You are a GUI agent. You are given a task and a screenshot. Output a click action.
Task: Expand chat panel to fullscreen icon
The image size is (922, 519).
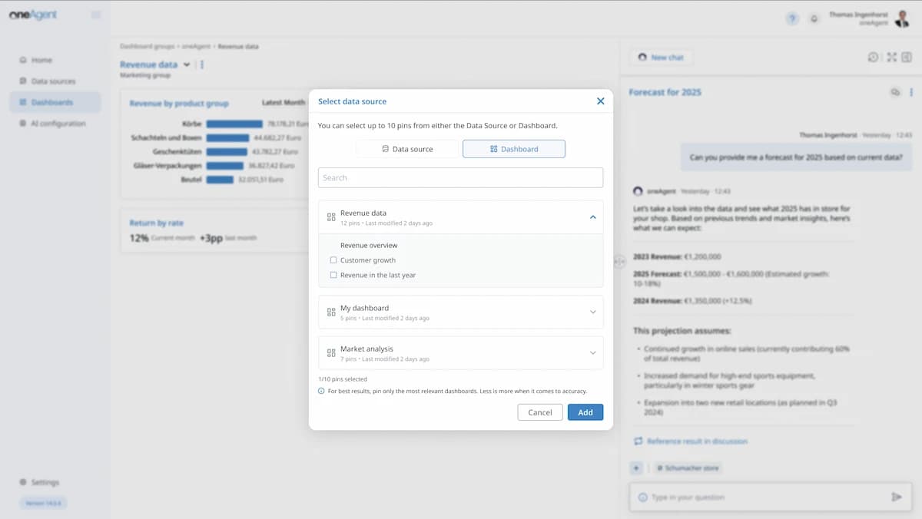point(891,57)
